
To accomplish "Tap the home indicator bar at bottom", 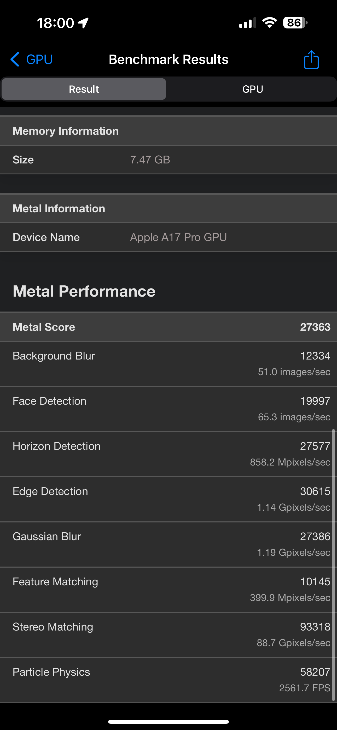I will (168, 721).
